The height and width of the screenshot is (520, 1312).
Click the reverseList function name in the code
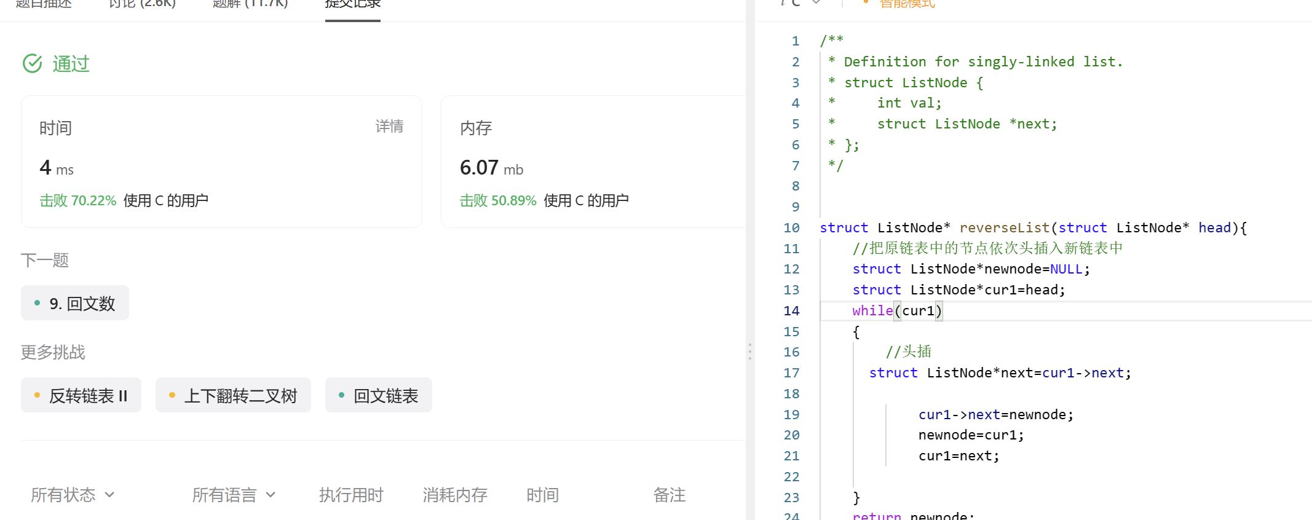pos(1005,228)
